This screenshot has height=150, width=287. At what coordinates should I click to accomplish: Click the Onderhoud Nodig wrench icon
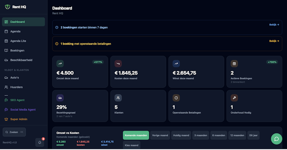(x=234, y=98)
